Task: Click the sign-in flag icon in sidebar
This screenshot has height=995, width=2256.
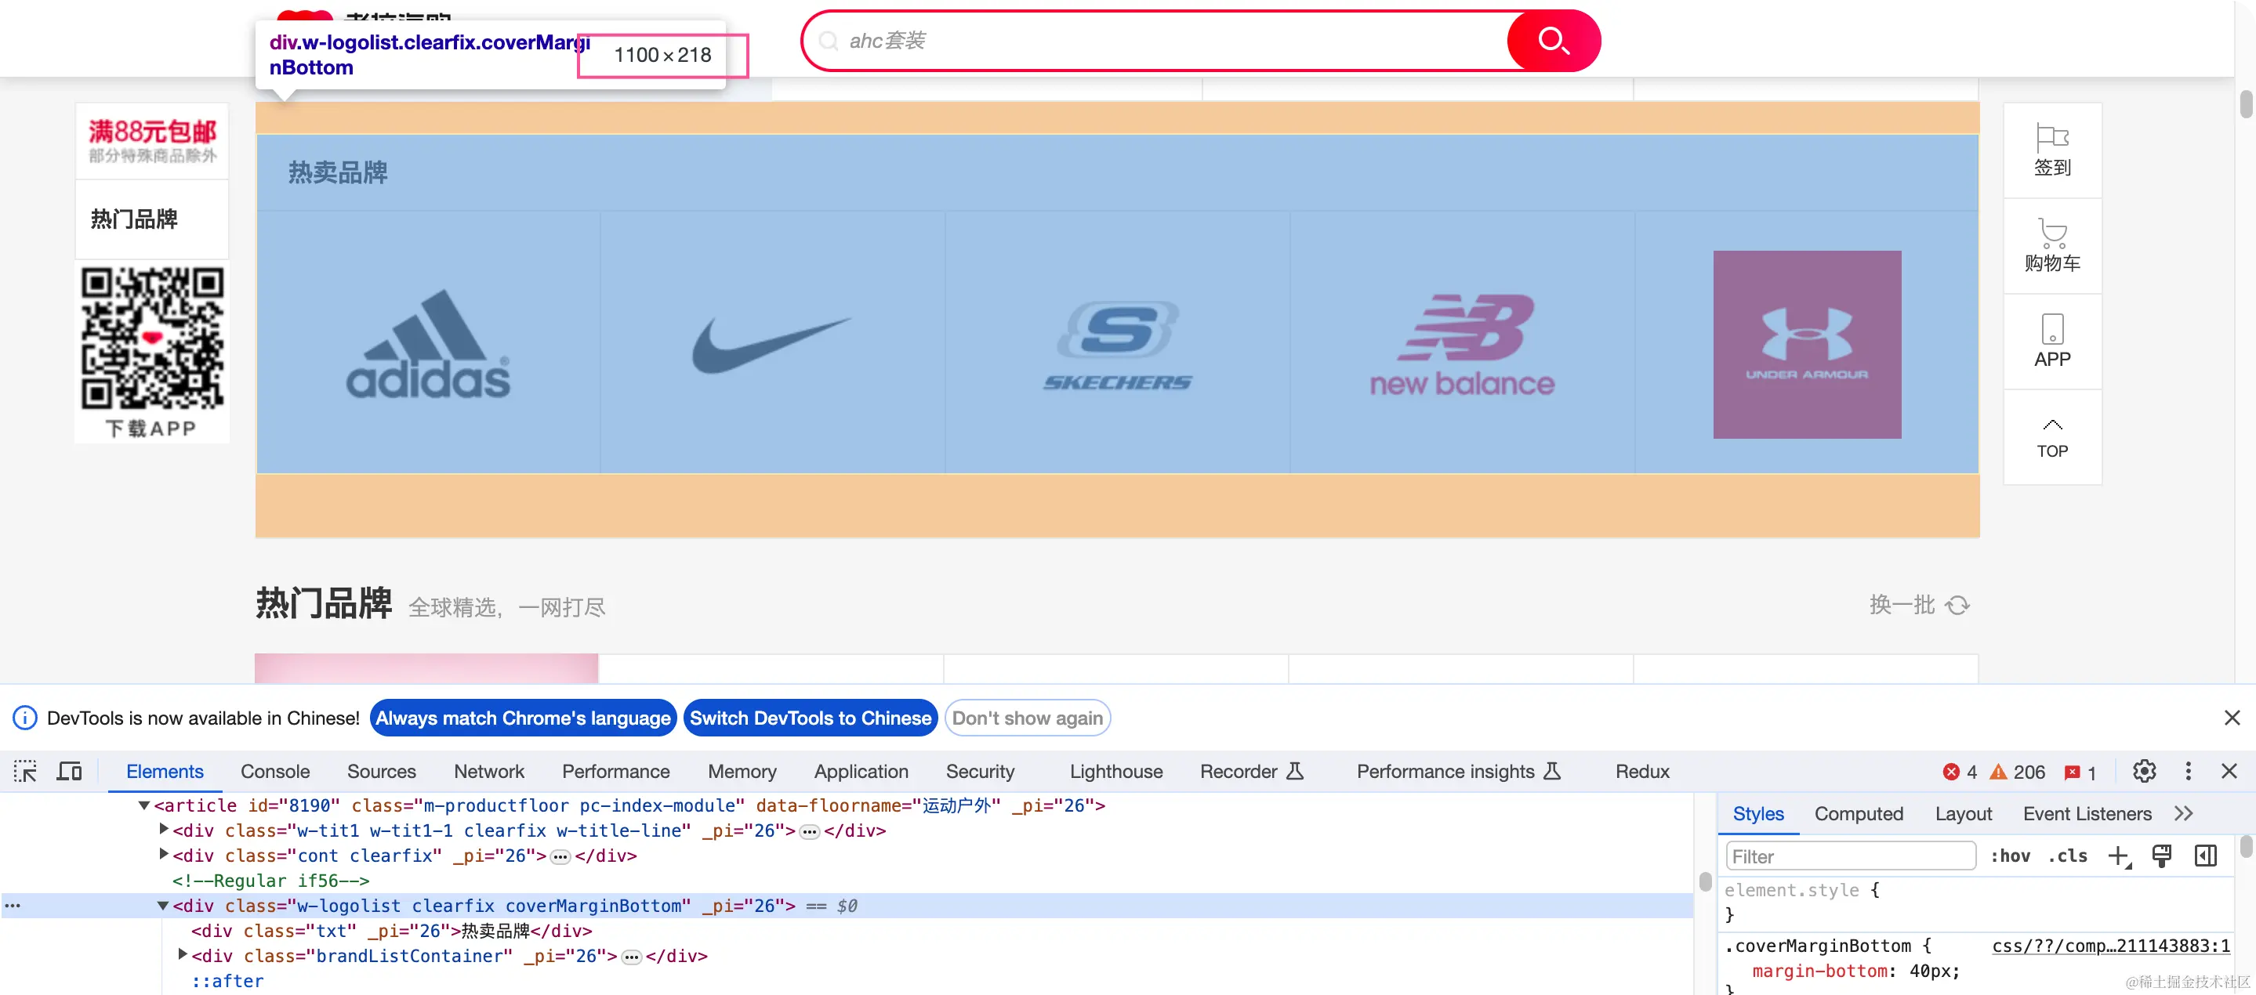Action: click(2052, 150)
